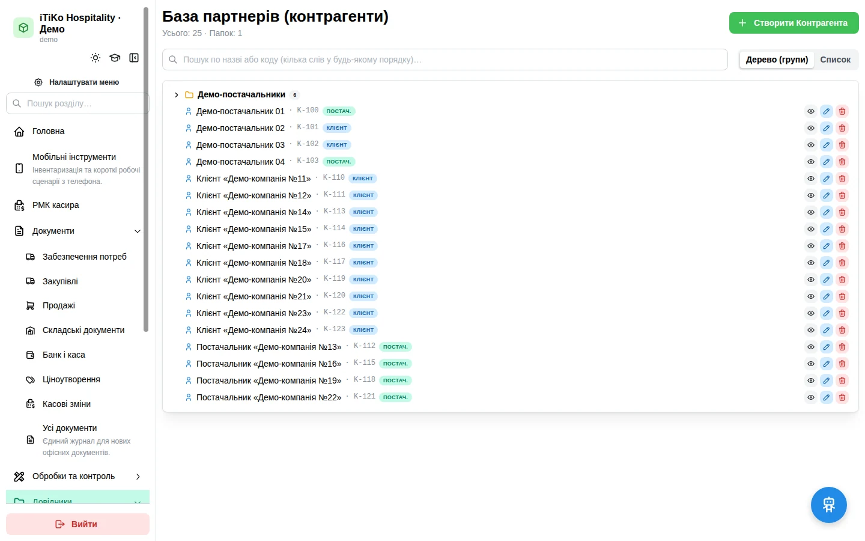
Task: Click Створити Контрагента button
Action: coord(794,23)
